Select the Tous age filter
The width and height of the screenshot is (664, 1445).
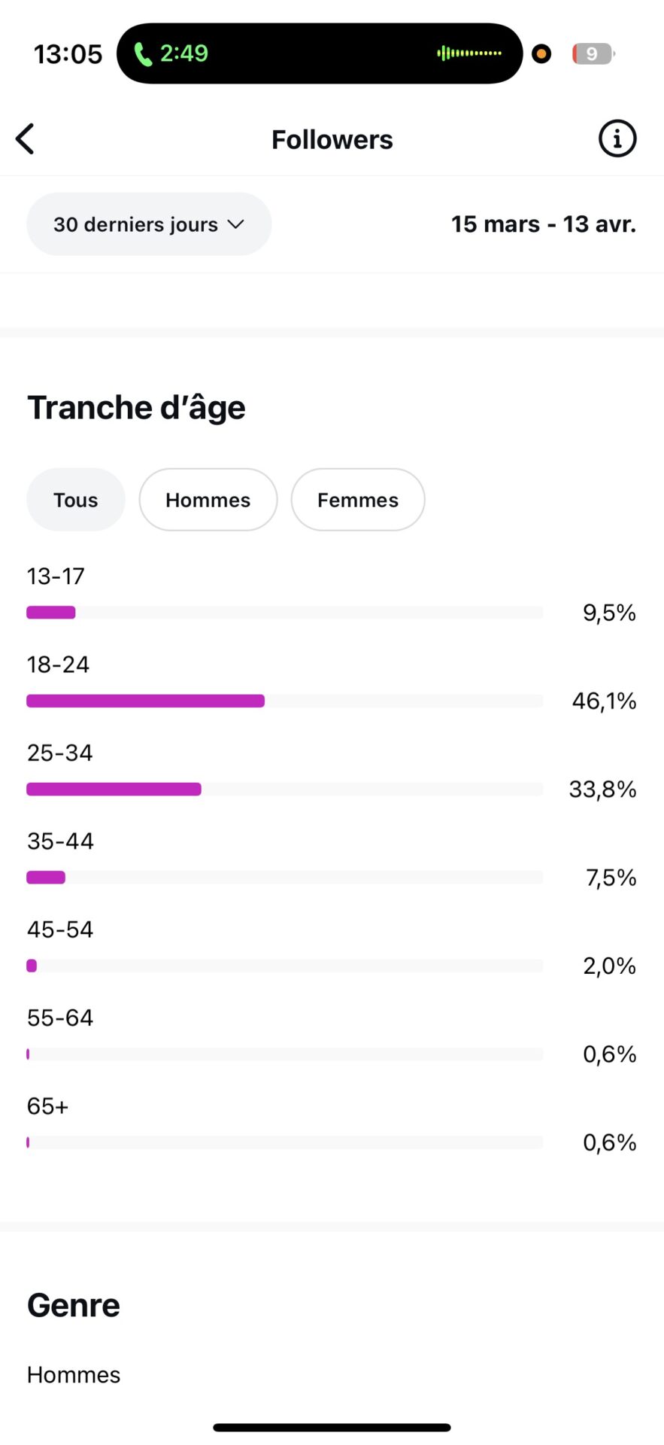point(75,500)
